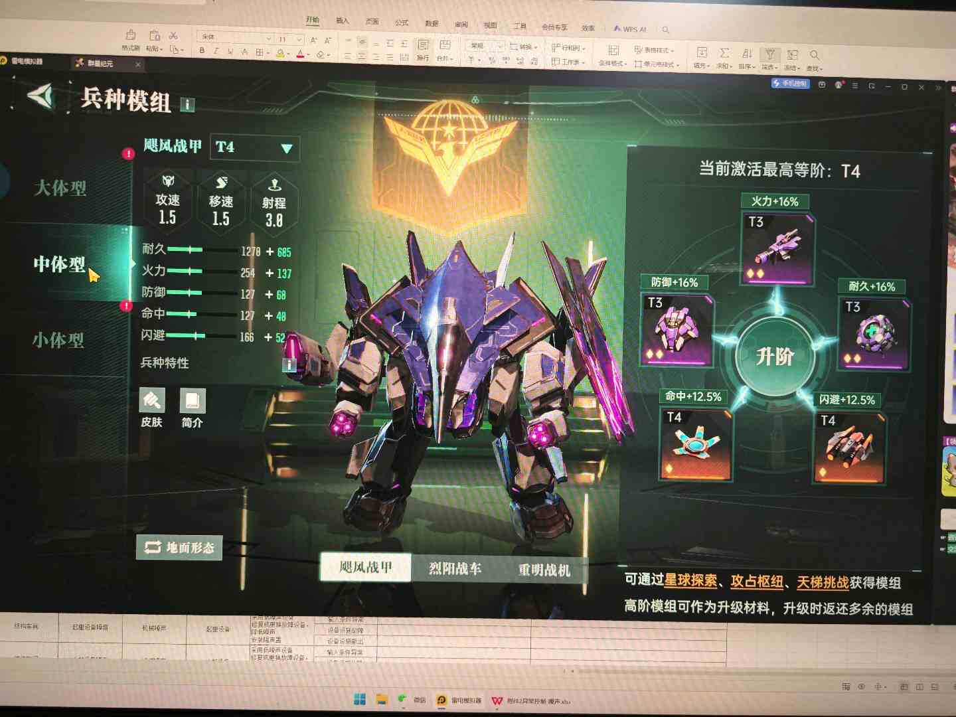This screenshot has width=956, height=717.
Task: Click the 移速 1.5 move speed stat
Action: [x=221, y=202]
